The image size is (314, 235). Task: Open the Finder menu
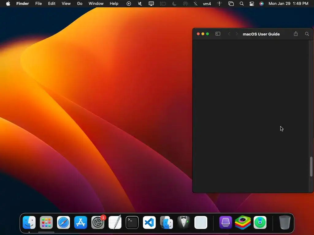[x=22, y=4]
